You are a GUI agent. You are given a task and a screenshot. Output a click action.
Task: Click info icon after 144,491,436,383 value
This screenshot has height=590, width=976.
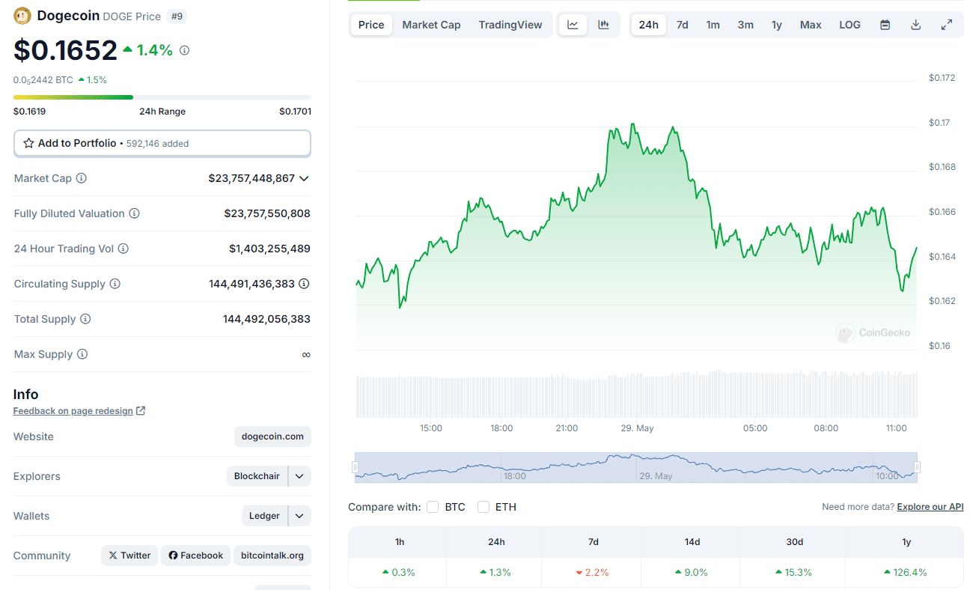(x=304, y=284)
